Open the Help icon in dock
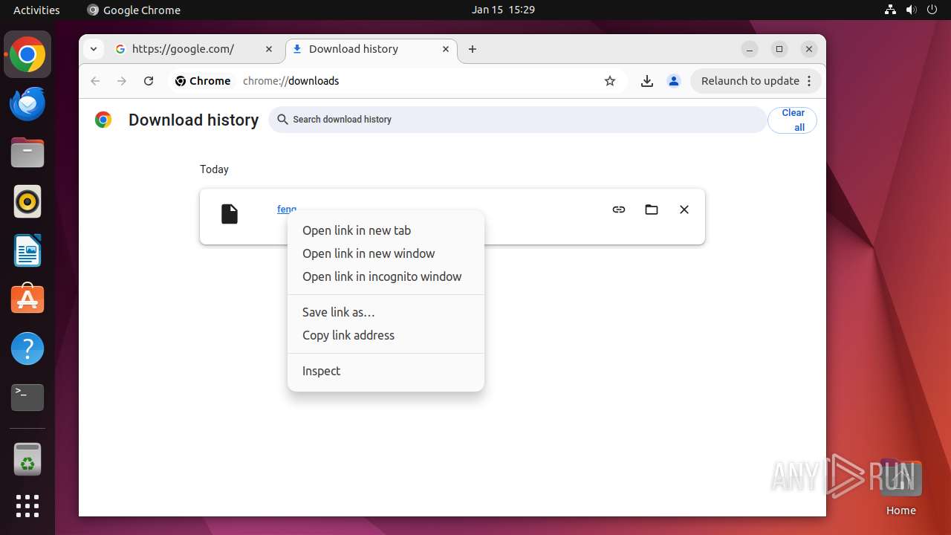951x535 pixels. [x=27, y=348]
